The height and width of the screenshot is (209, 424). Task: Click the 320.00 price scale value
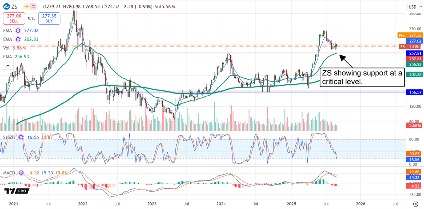(415, 29)
